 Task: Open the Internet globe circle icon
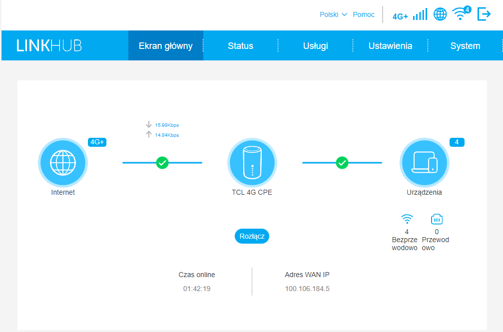[63, 163]
